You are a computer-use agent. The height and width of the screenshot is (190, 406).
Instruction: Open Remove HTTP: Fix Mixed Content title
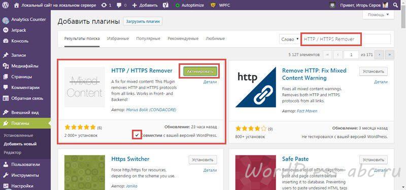coord(314,74)
